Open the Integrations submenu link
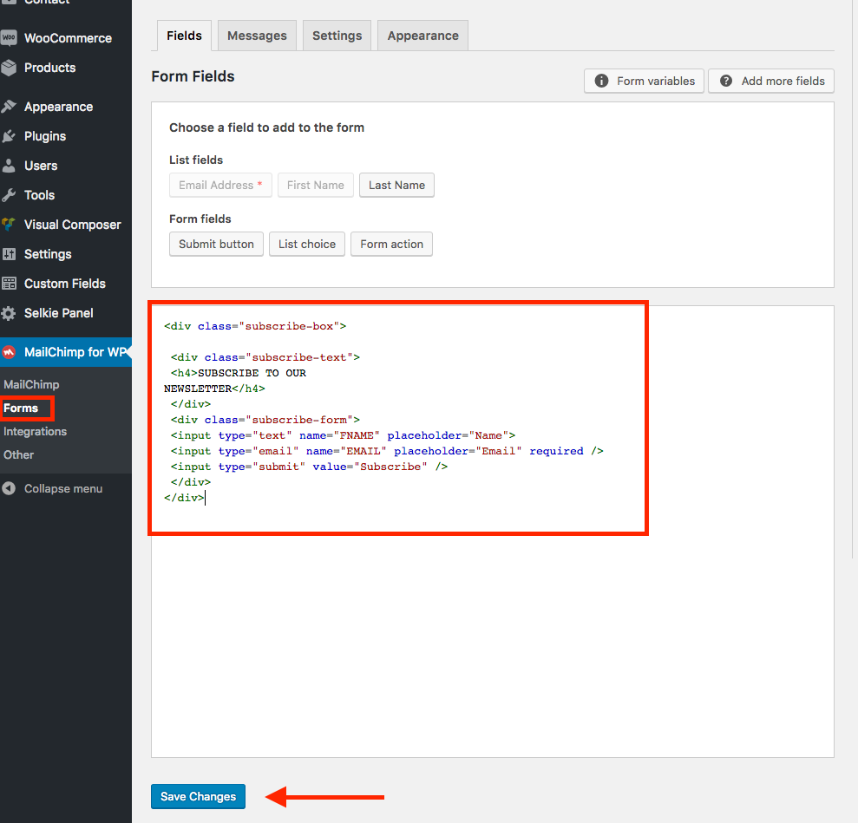 [x=35, y=431]
